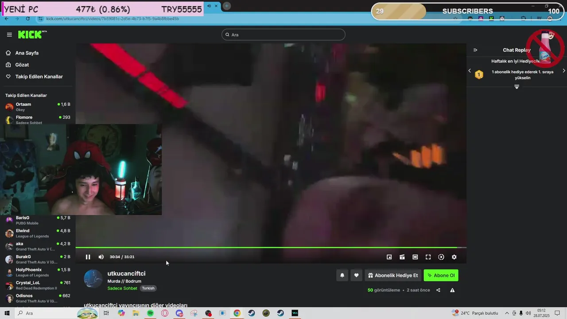Open the Windows notification center
Screen dimensions: 567x319
coord(557,313)
